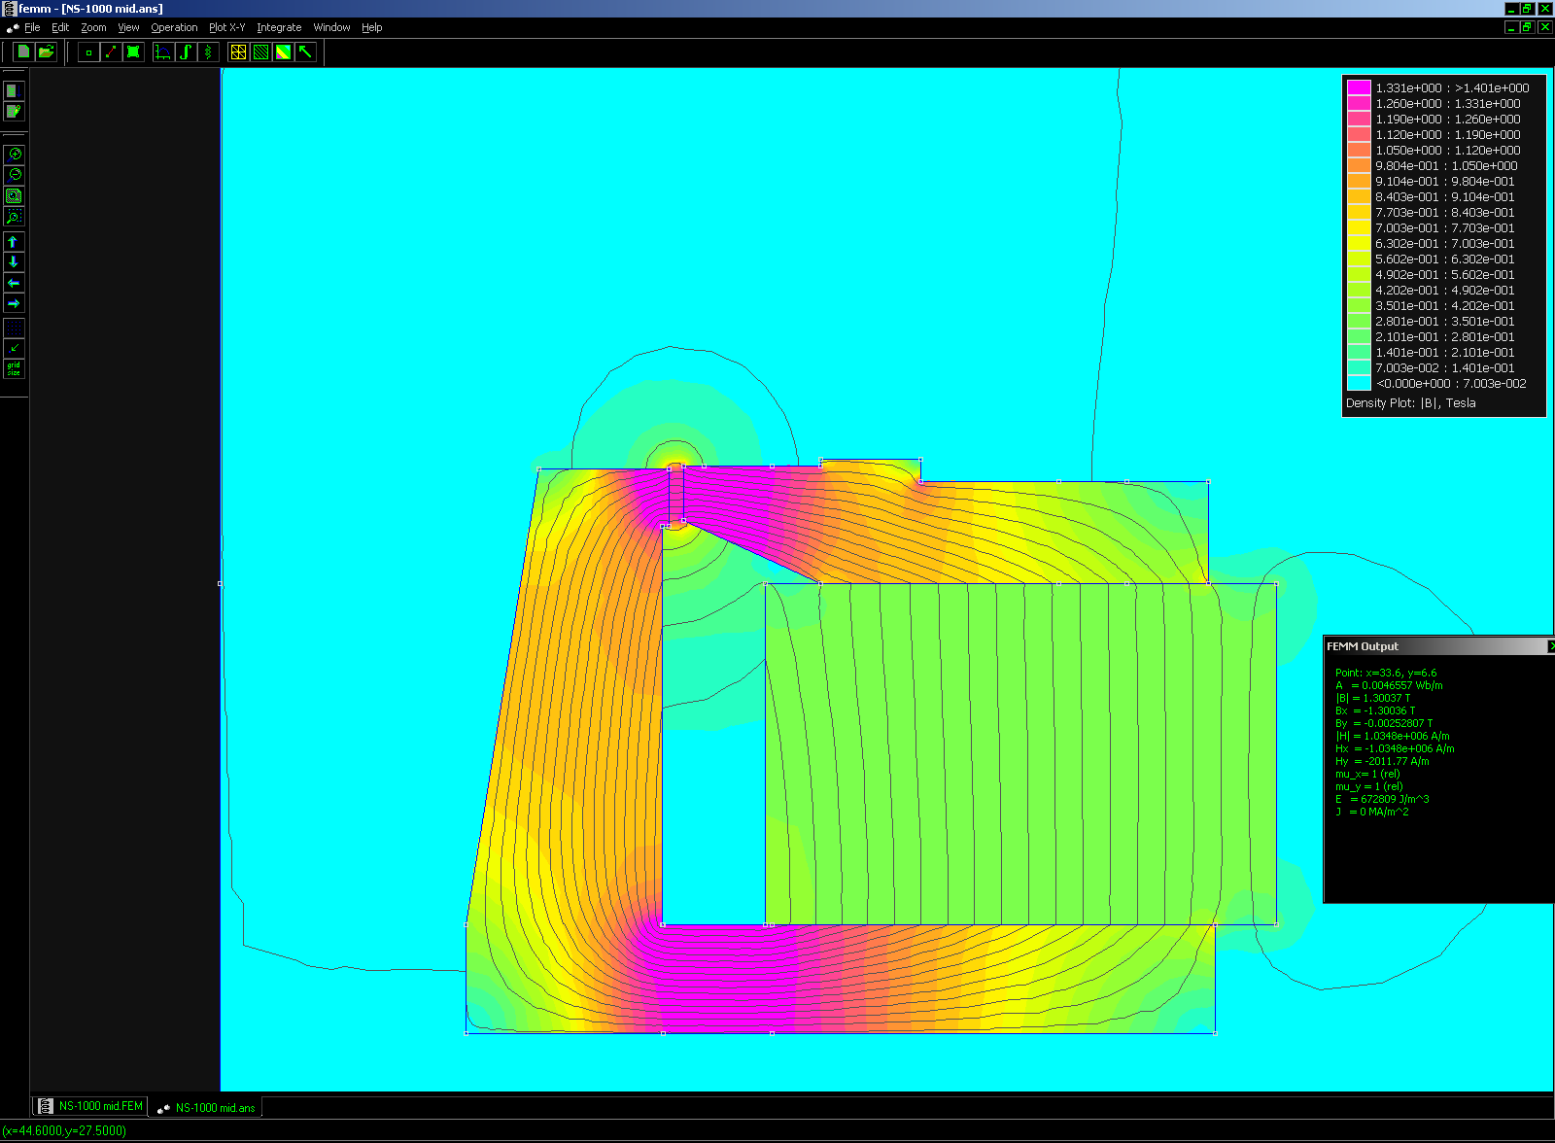Click the femm application title bar icon
This screenshot has height=1143, width=1555.
[x=9, y=8]
